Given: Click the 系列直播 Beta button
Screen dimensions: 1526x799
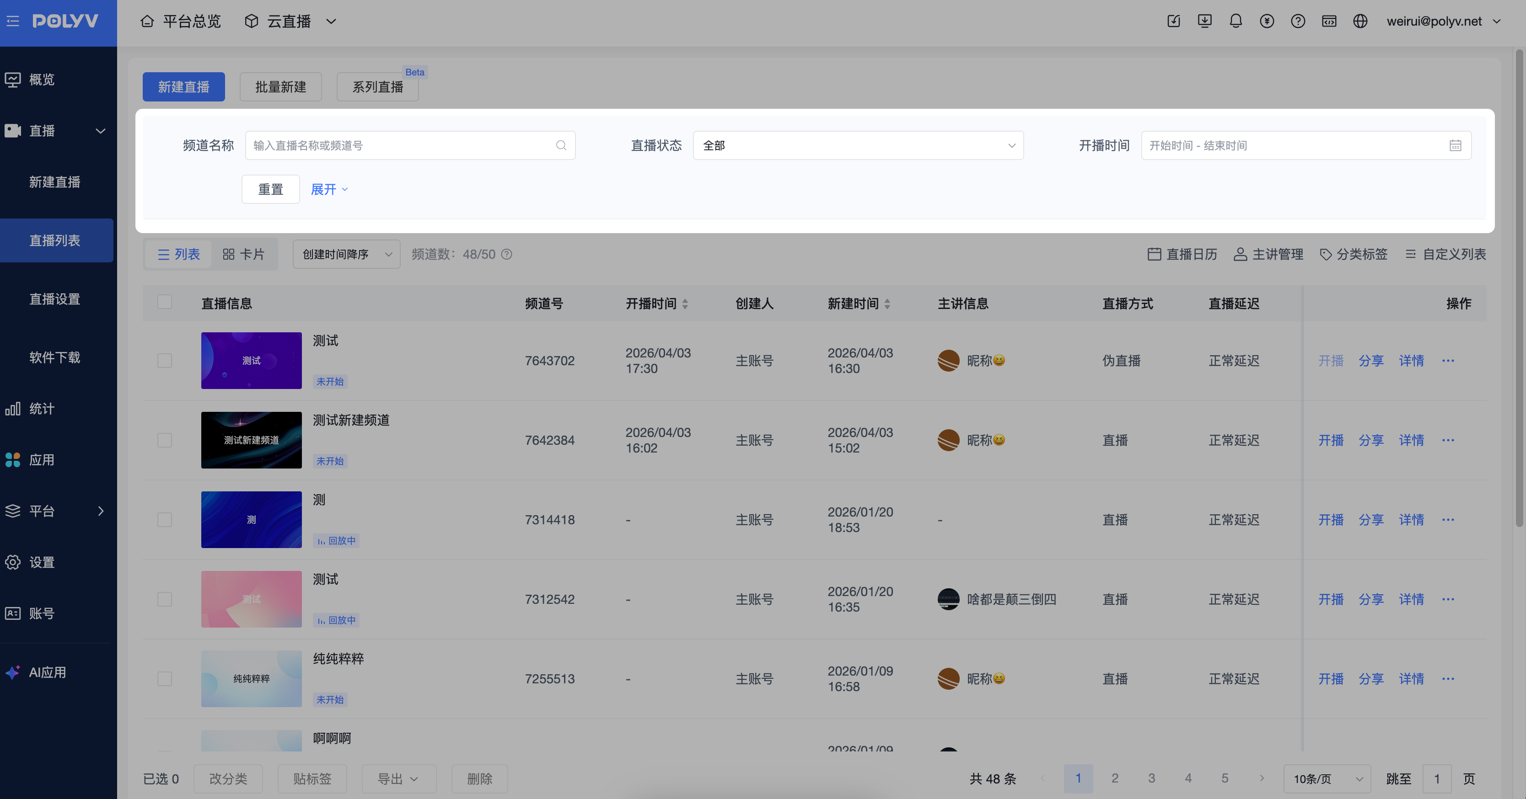Looking at the screenshot, I should pyautogui.click(x=378, y=87).
